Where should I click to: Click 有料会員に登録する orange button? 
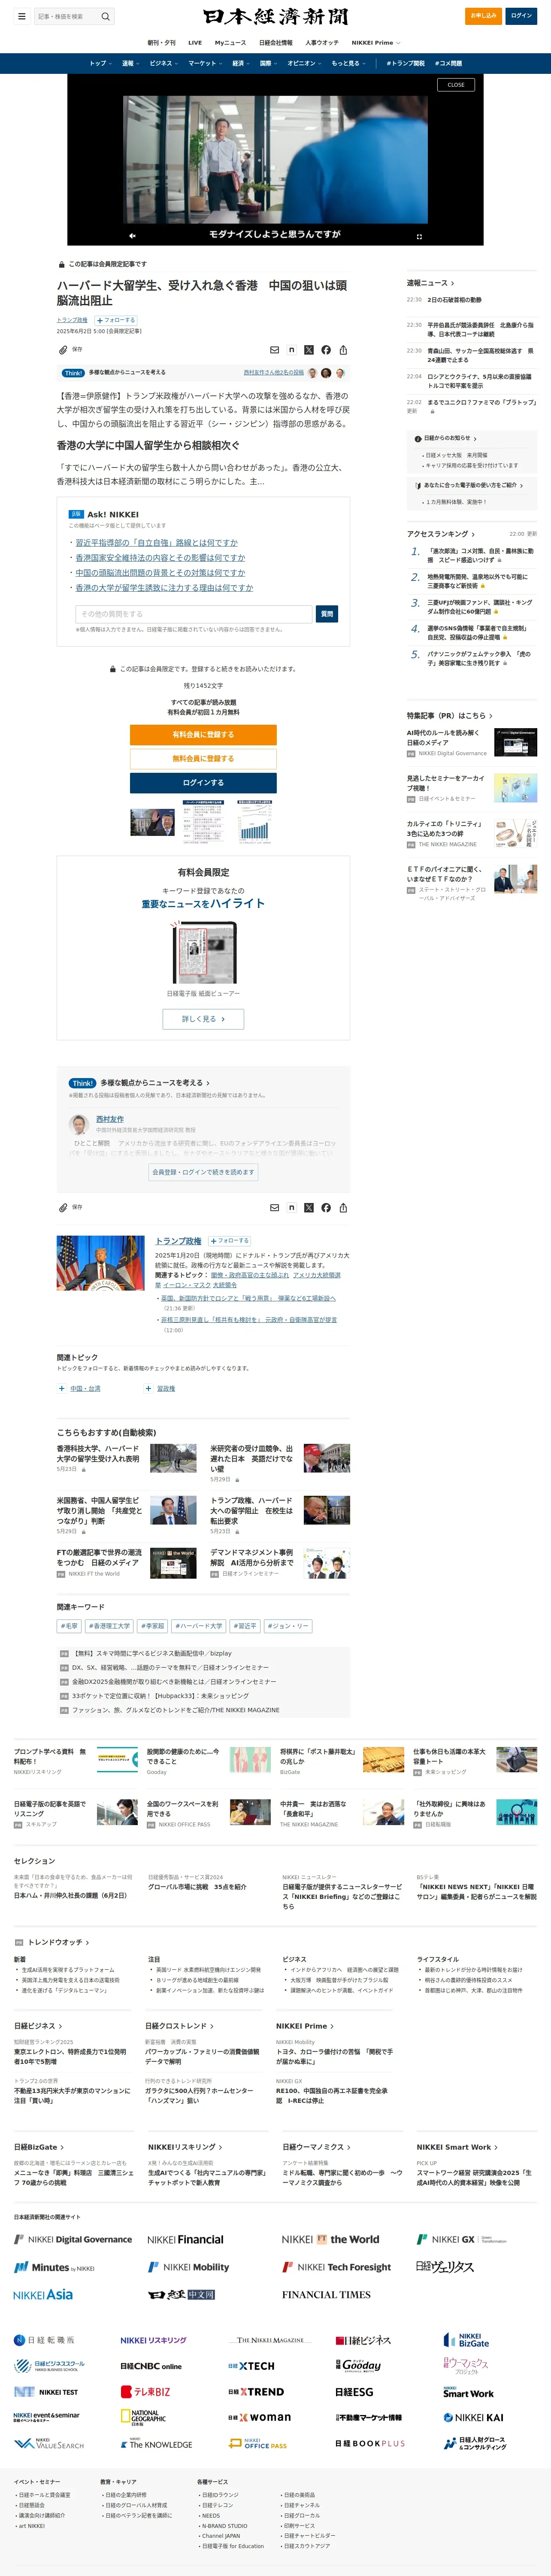(x=203, y=735)
